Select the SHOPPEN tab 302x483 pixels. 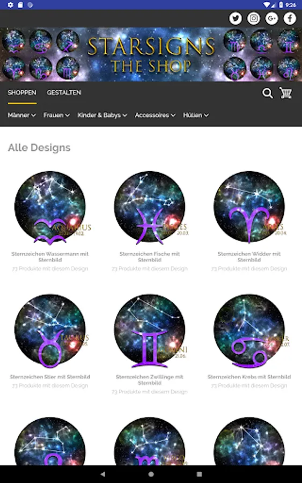coord(22,92)
